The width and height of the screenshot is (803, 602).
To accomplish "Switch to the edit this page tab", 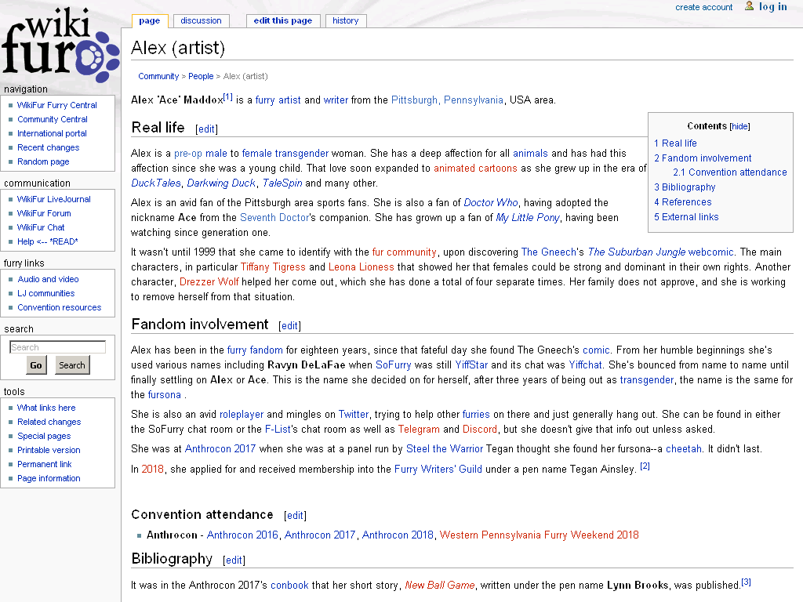I will pos(282,20).
